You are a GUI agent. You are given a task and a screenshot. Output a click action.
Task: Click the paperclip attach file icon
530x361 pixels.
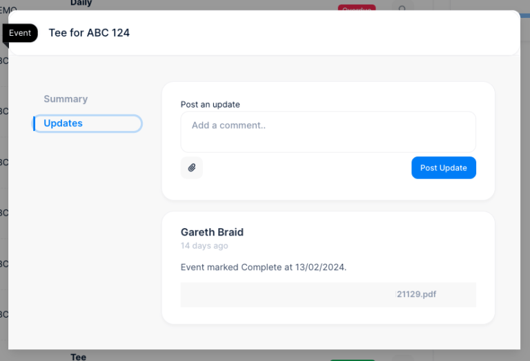click(192, 167)
